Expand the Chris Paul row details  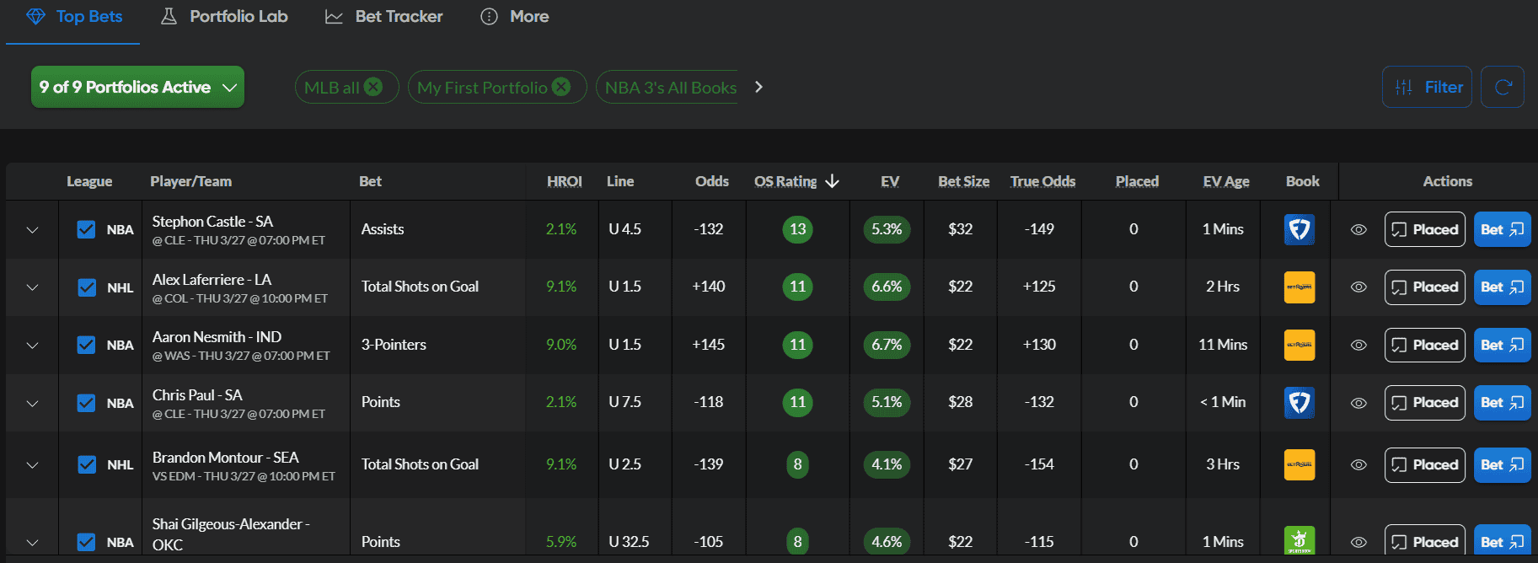point(32,403)
